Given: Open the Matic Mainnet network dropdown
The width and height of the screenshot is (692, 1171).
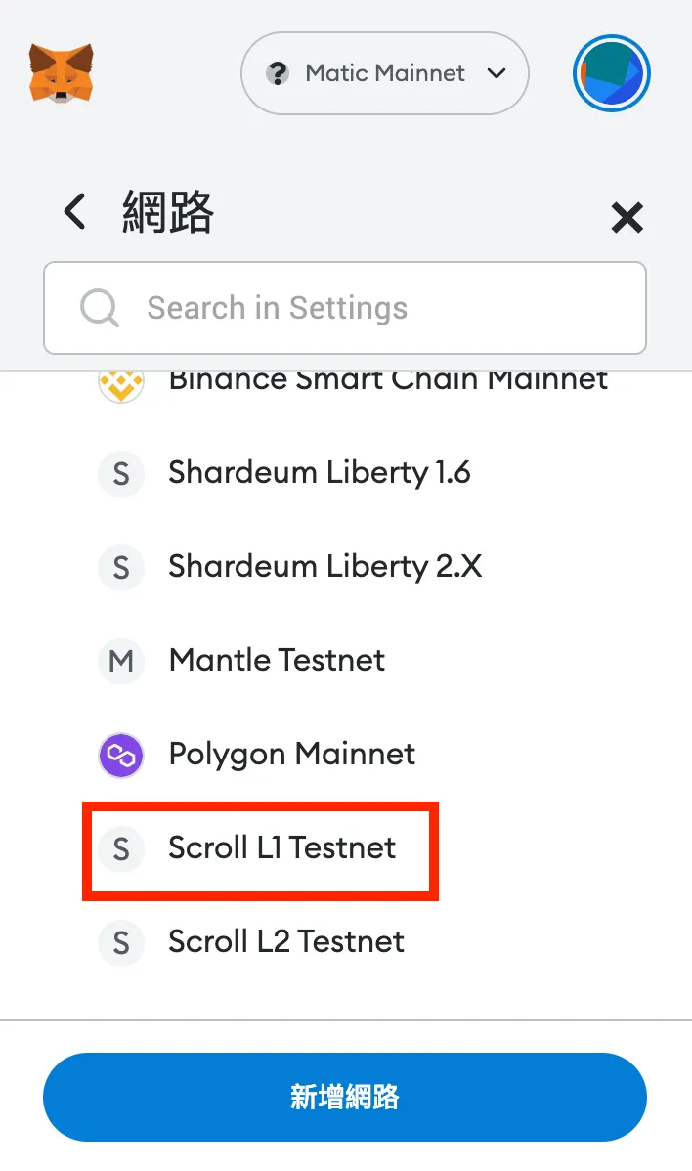Looking at the screenshot, I should (x=384, y=73).
